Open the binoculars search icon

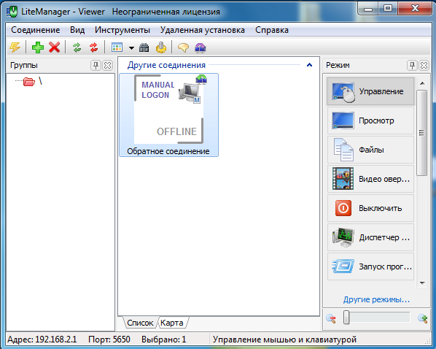click(x=144, y=47)
